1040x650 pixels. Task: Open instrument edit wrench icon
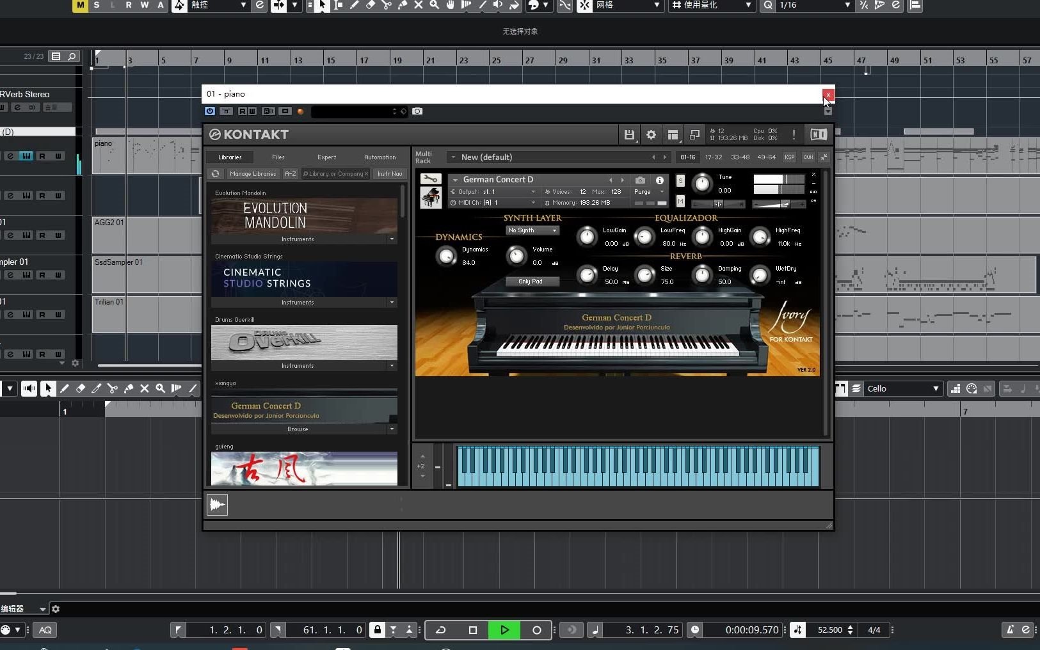(x=431, y=179)
